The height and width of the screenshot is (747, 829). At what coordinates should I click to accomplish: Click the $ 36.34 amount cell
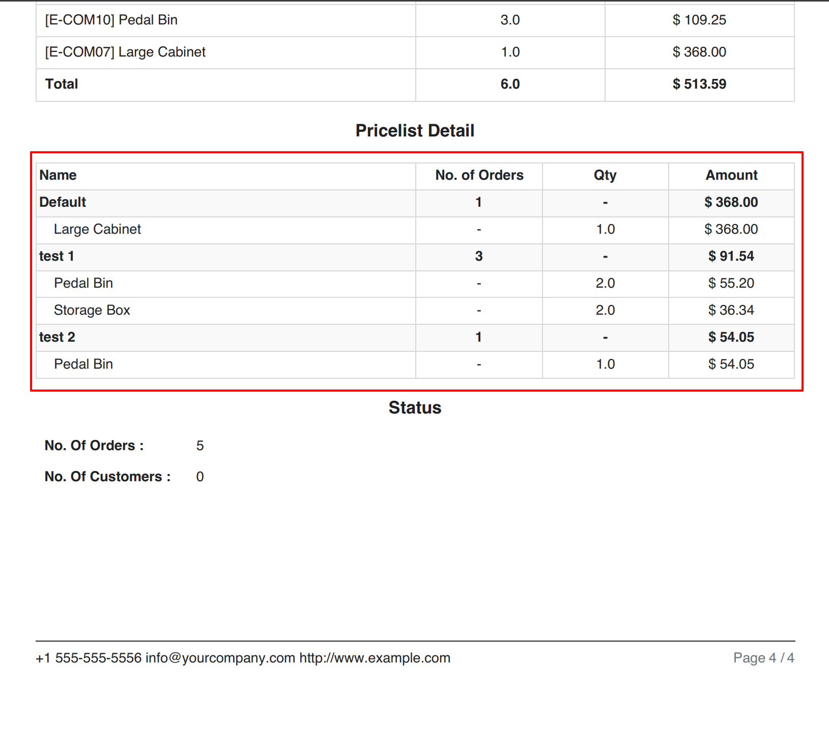pyautogui.click(x=731, y=310)
